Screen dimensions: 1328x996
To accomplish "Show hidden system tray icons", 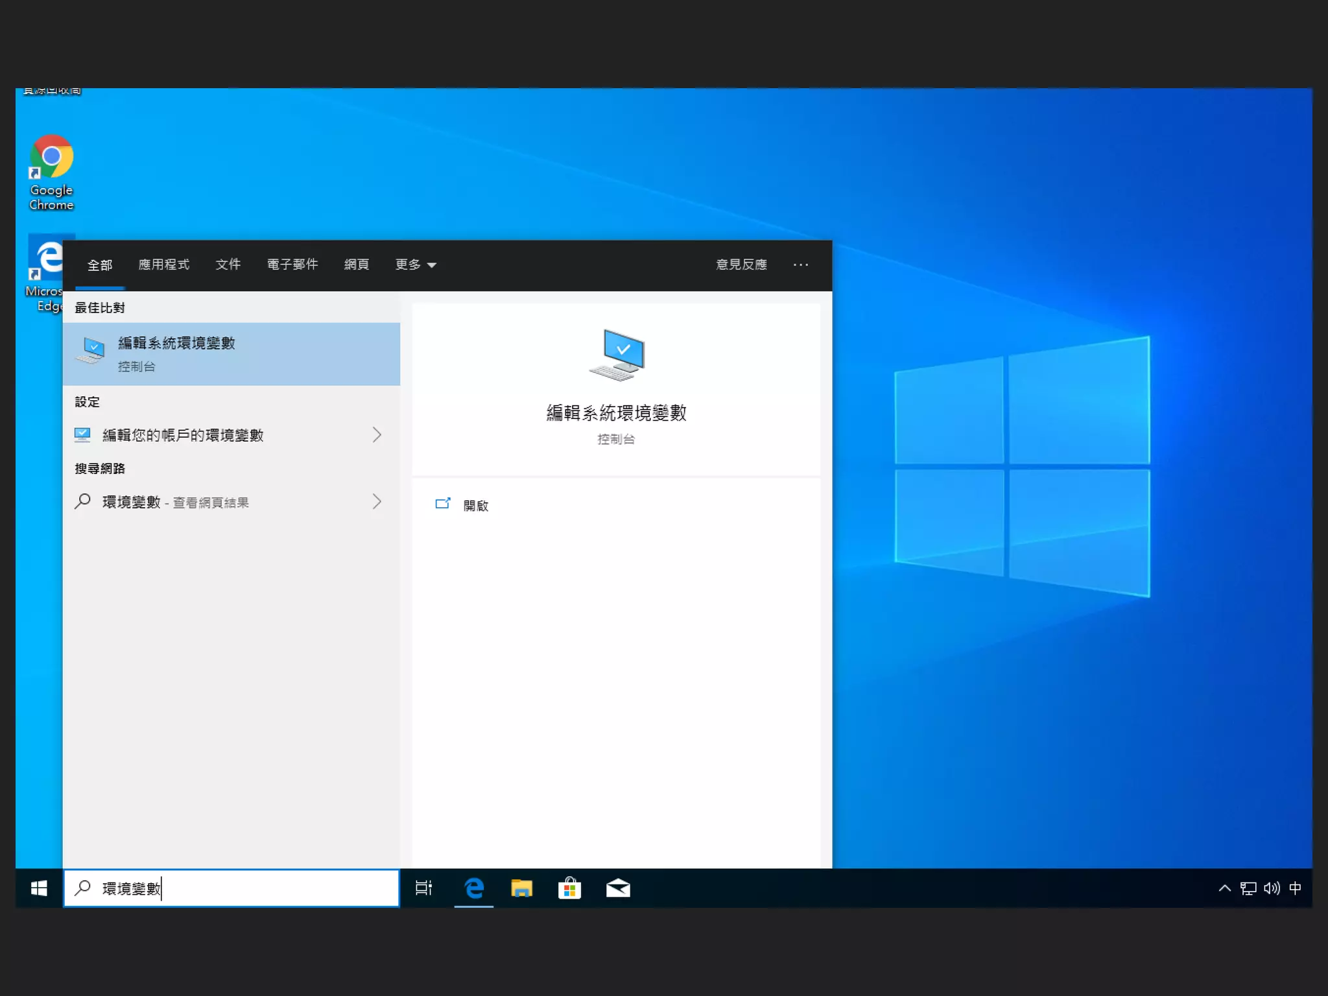I will pyautogui.click(x=1224, y=888).
